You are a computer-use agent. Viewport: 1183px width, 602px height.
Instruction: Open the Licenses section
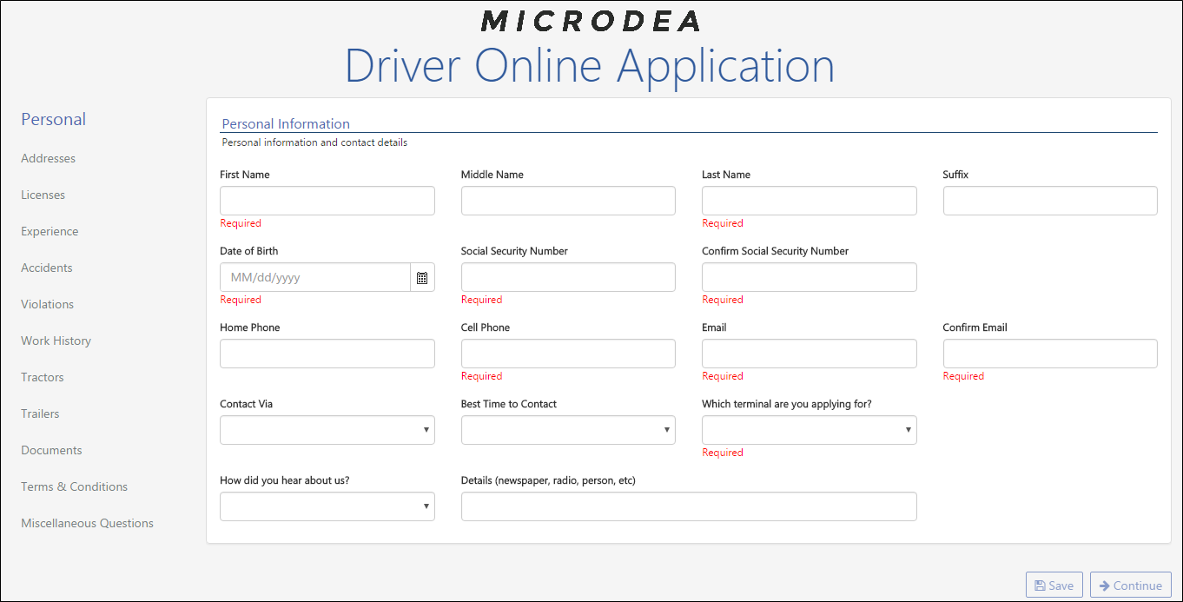point(43,195)
